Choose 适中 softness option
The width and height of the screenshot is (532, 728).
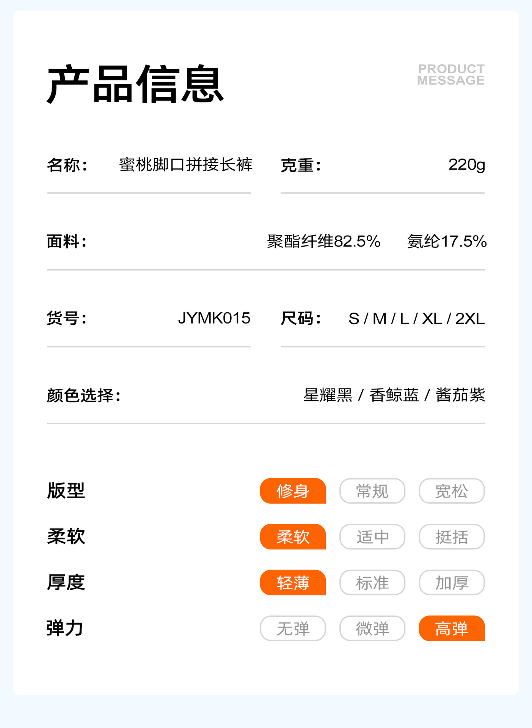click(372, 537)
